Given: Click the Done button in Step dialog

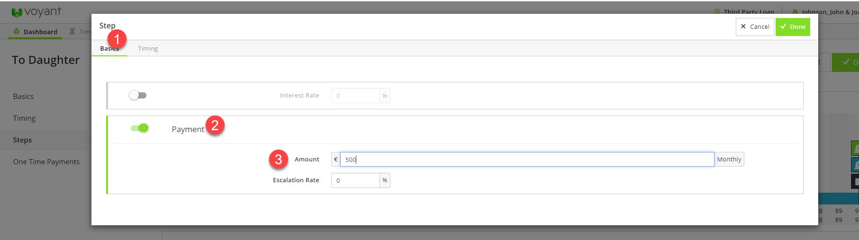Looking at the screenshot, I should pos(793,27).
